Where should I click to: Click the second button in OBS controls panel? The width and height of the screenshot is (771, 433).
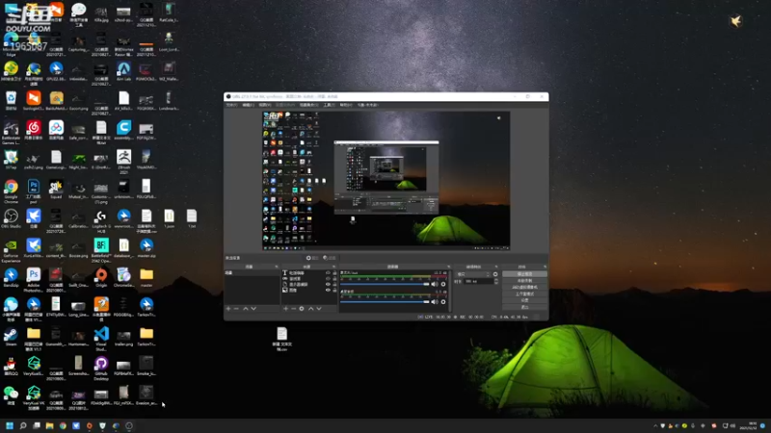pyautogui.click(x=524, y=281)
